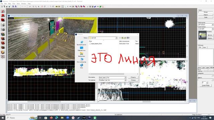Select file dead_death_03.lin
The width and height of the screenshot is (214, 120).
point(96,44)
